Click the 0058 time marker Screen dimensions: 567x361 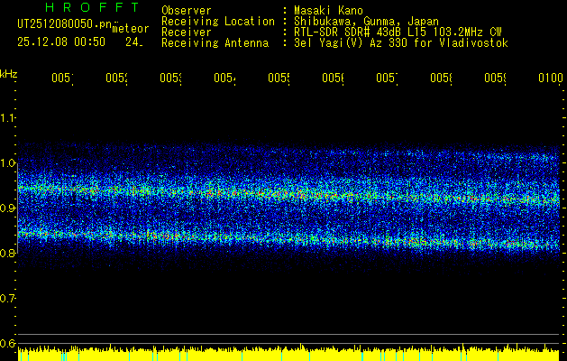tap(441, 78)
